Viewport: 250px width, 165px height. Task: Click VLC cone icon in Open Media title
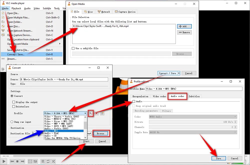[69, 4]
